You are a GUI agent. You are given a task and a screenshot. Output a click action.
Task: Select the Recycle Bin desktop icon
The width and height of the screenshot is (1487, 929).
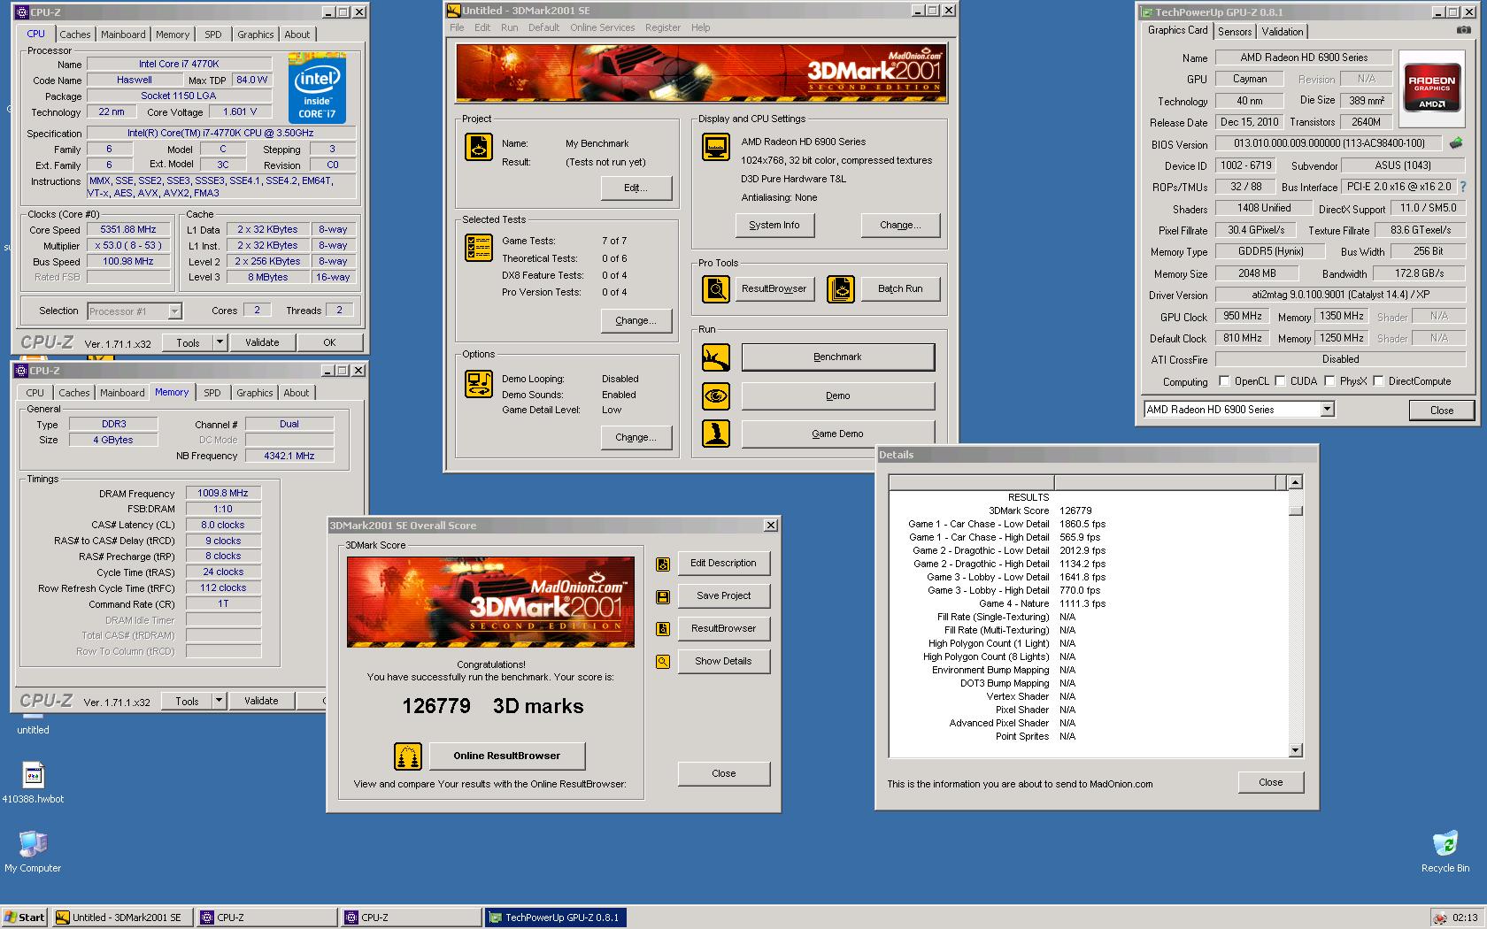pyautogui.click(x=1445, y=843)
